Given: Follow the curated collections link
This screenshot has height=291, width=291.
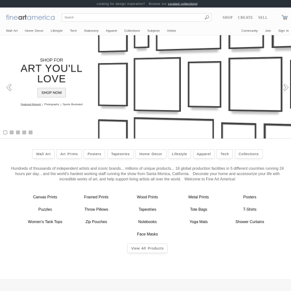Looking at the screenshot, I should [x=182, y=4].
